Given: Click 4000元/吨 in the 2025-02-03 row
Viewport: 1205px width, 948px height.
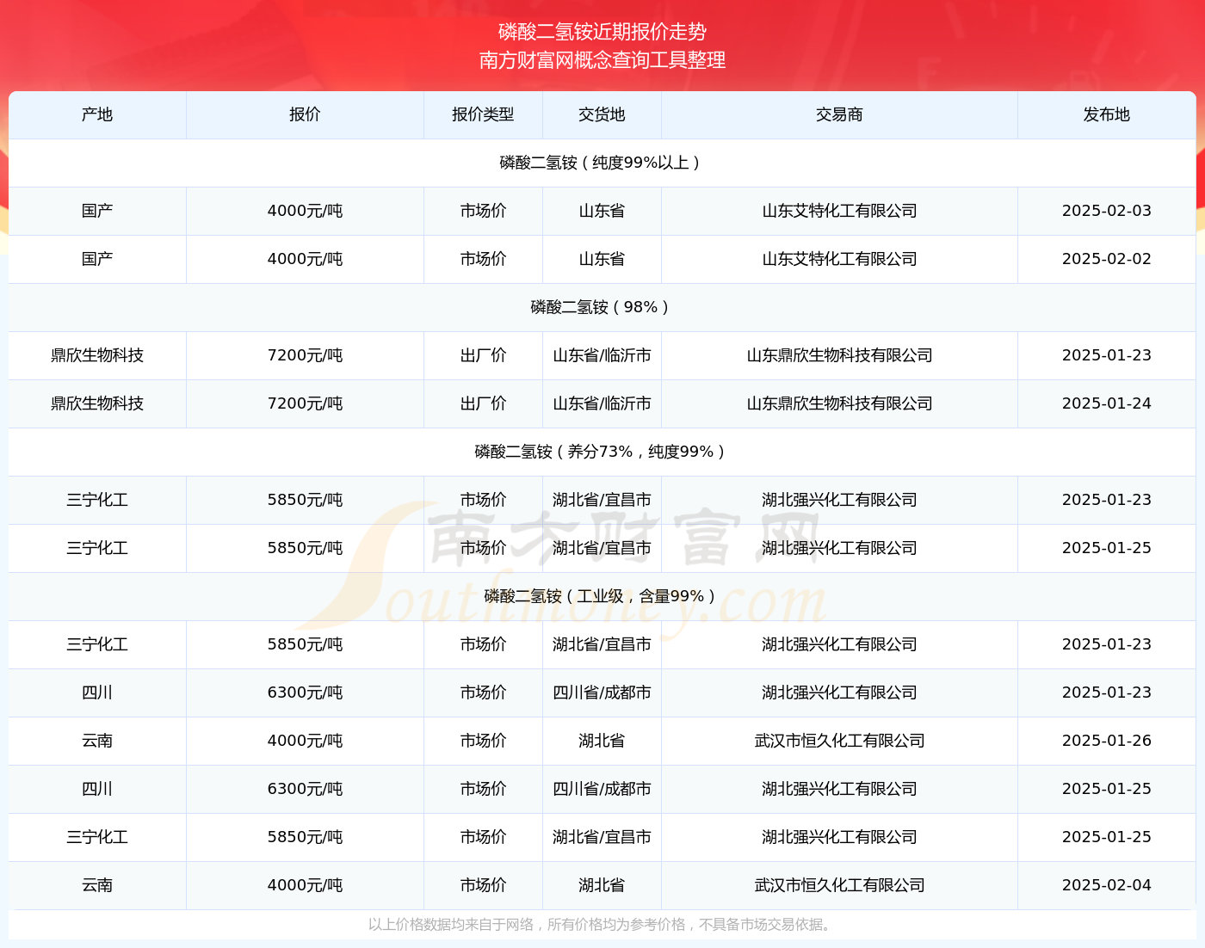Looking at the screenshot, I should pos(305,211).
